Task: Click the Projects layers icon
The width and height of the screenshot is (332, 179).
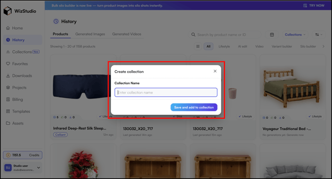Action: [x=8, y=88]
